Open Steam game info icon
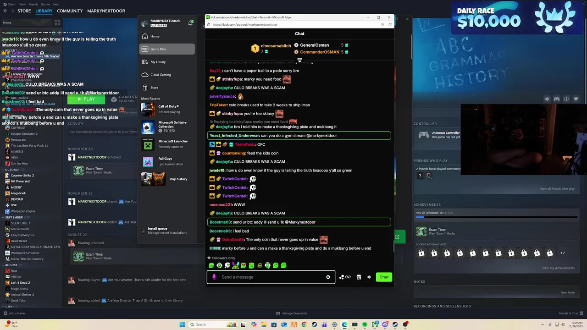The width and height of the screenshot is (587, 330). [x=566, y=99]
